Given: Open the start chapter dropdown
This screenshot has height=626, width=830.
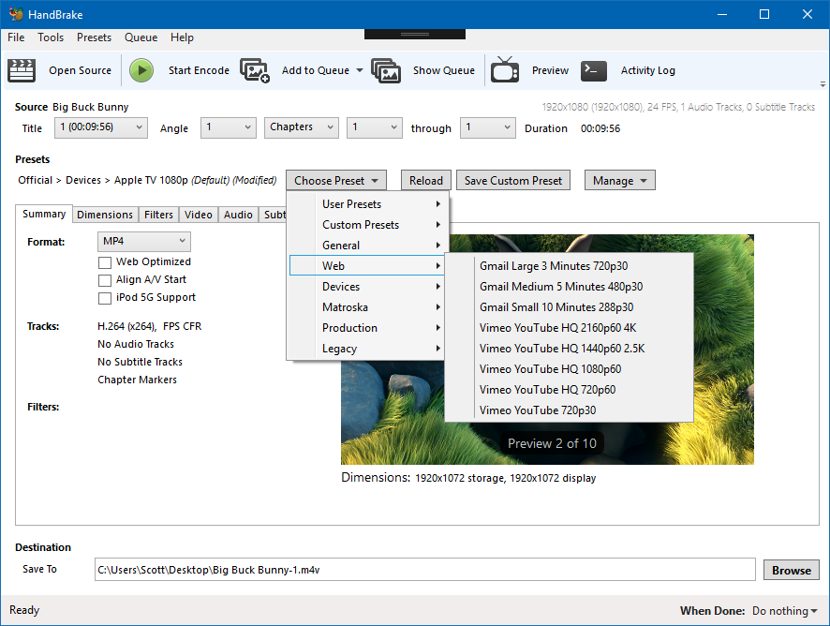Looking at the screenshot, I should click(x=374, y=127).
